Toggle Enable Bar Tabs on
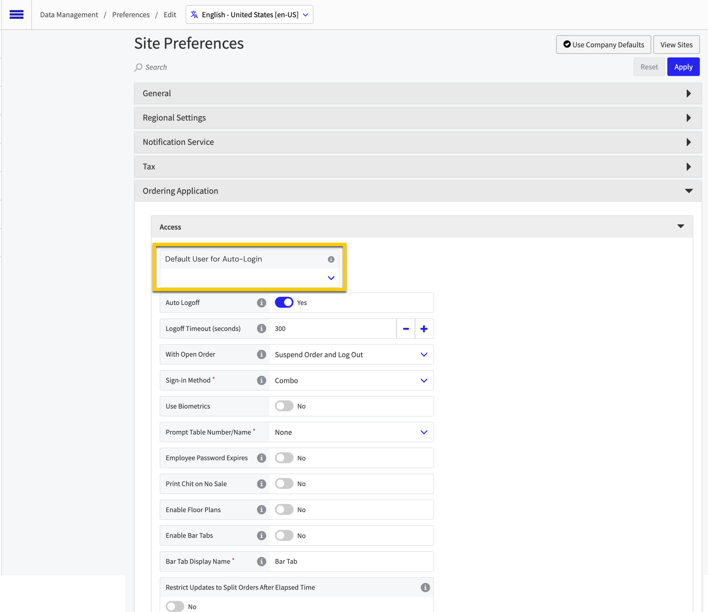This screenshot has width=708, height=612. click(283, 535)
